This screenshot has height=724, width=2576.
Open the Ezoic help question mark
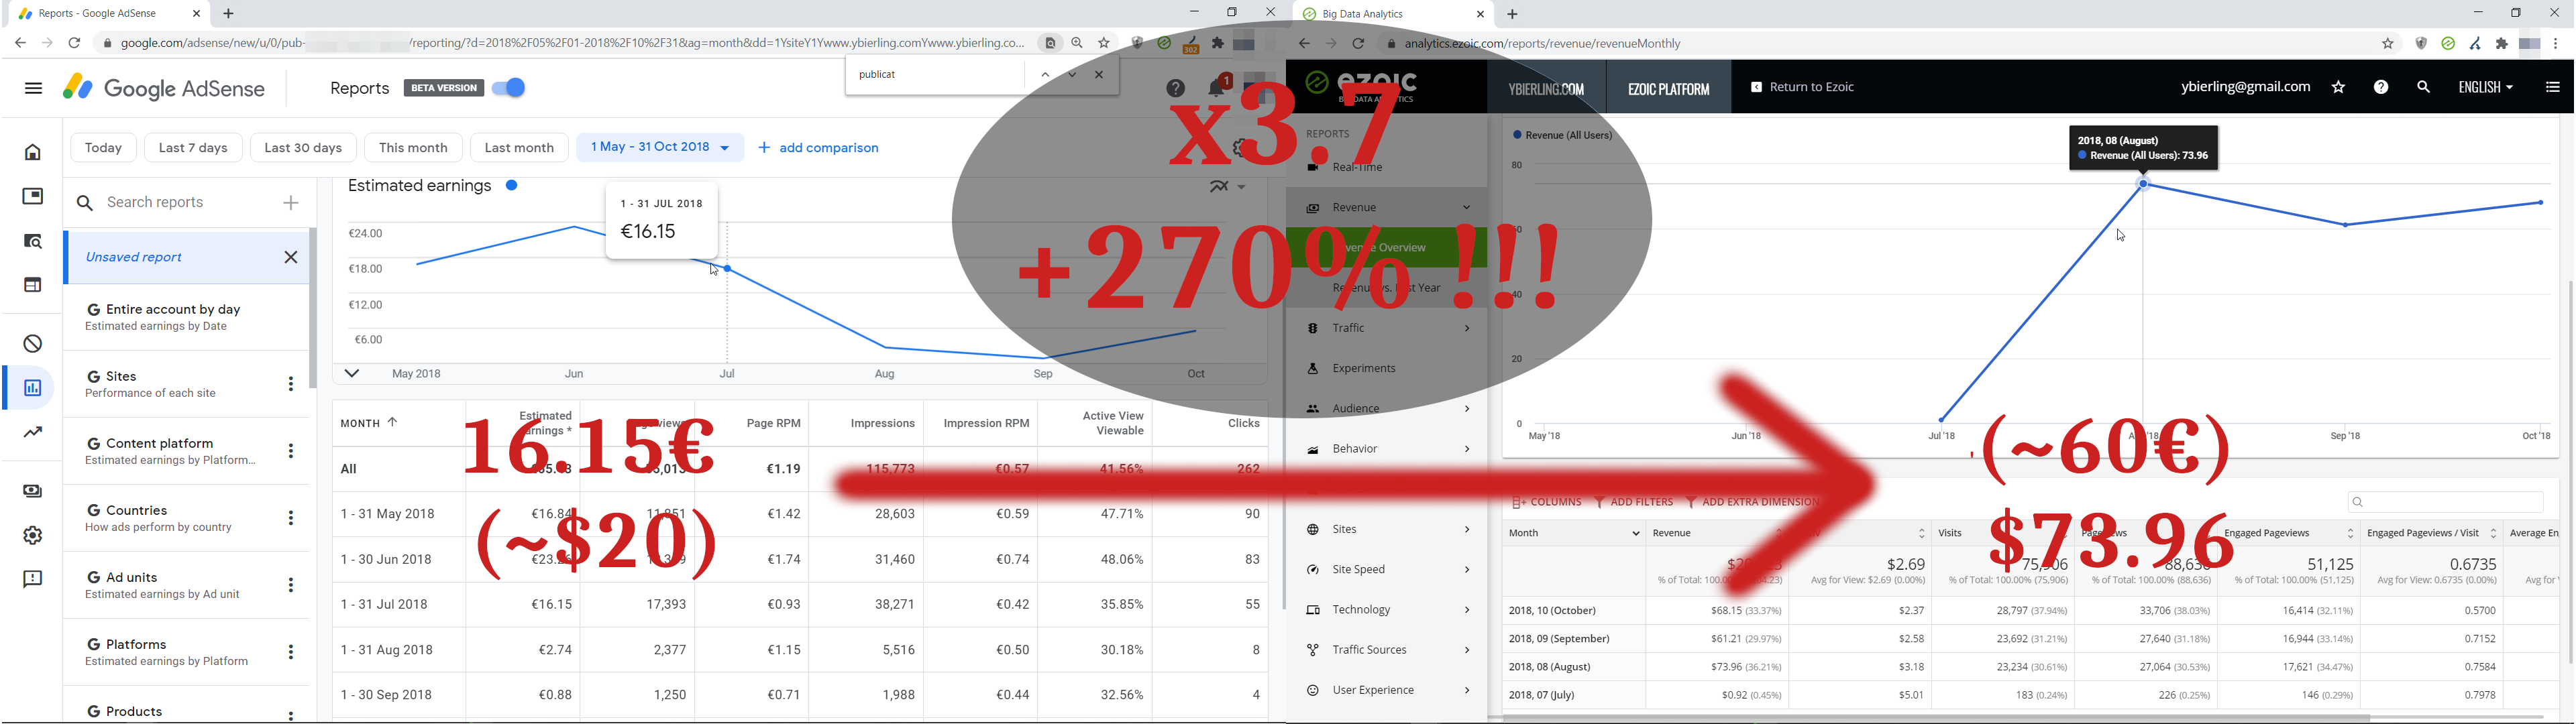coord(2381,87)
